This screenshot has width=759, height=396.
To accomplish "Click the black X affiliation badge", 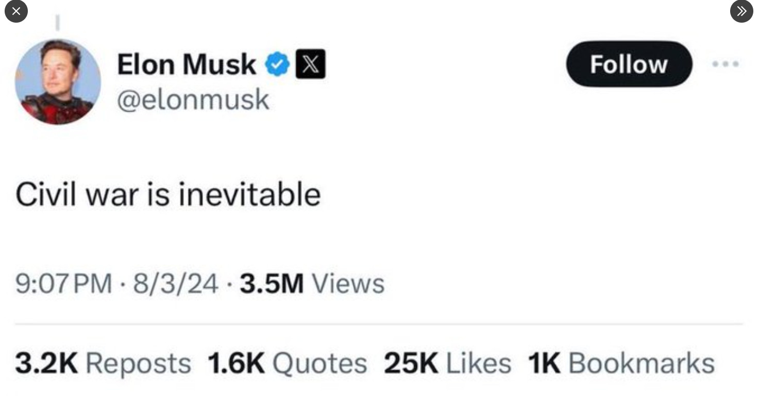I will click(310, 65).
